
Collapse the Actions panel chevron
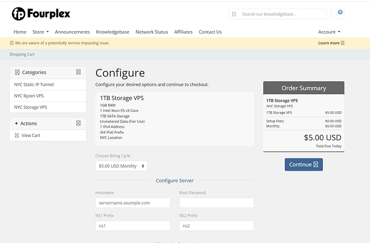point(78,123)
